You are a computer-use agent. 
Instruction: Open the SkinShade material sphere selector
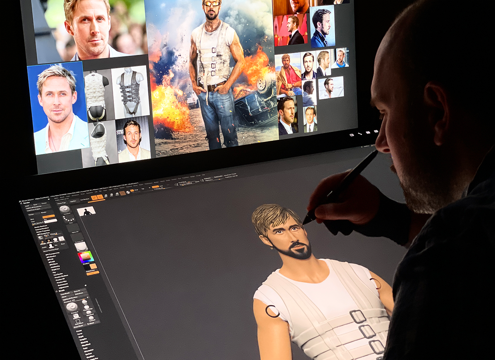[x=81, y=247]
